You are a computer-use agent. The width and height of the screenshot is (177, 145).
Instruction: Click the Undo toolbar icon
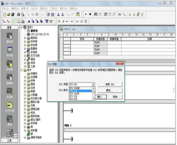(x=43, y=15)
